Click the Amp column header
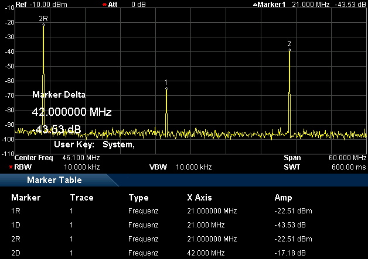The width and height of the screenshot is (368, 259). click(282, 198)
